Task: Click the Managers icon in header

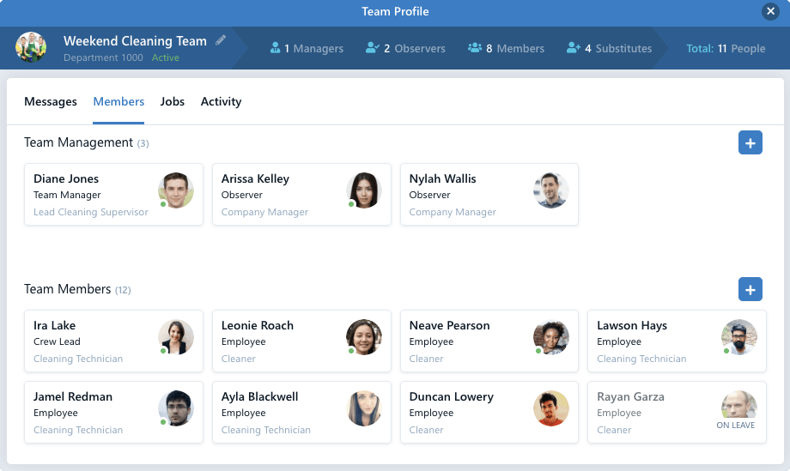Action: 276,49
